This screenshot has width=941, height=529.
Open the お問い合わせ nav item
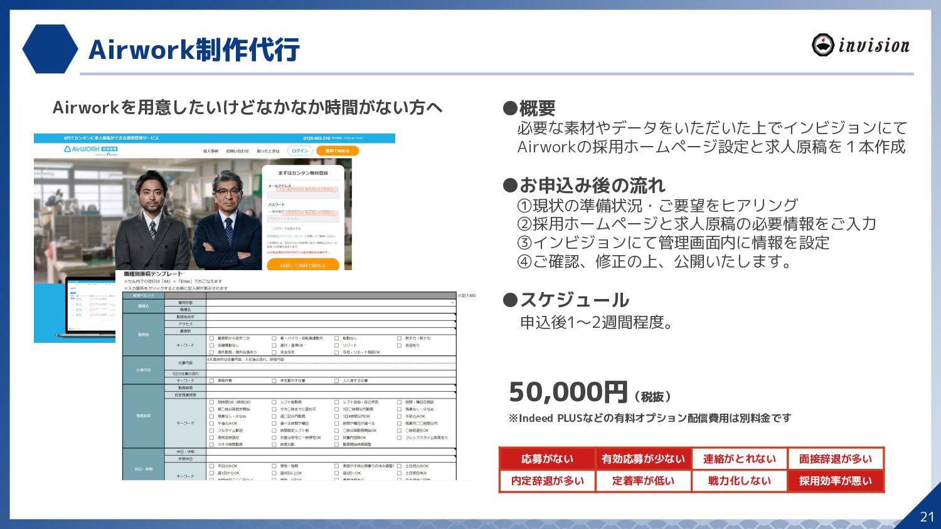237,151
